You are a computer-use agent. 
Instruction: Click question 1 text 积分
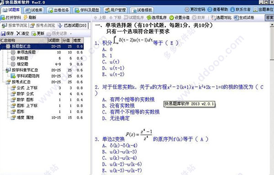107,43
